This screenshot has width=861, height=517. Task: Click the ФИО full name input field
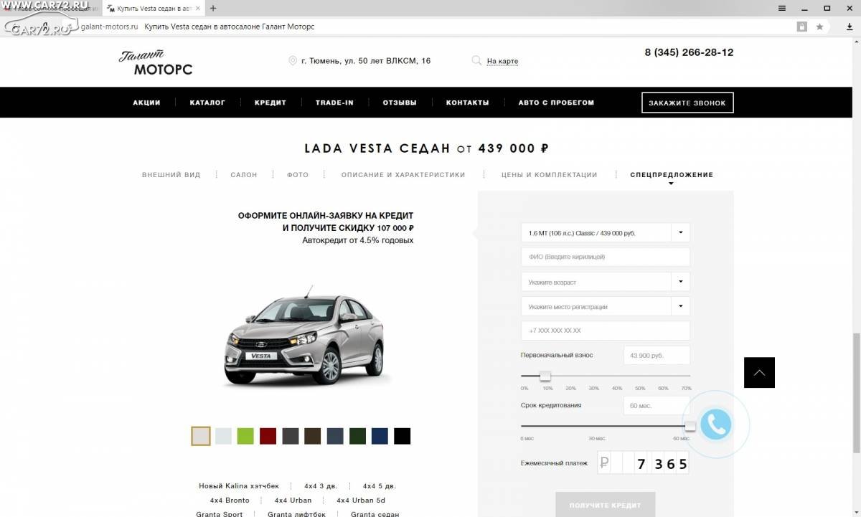606,257
